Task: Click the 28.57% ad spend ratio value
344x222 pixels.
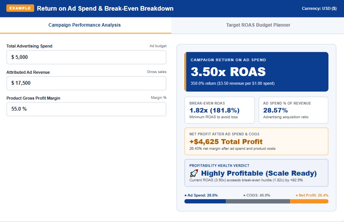Action: 275,110
